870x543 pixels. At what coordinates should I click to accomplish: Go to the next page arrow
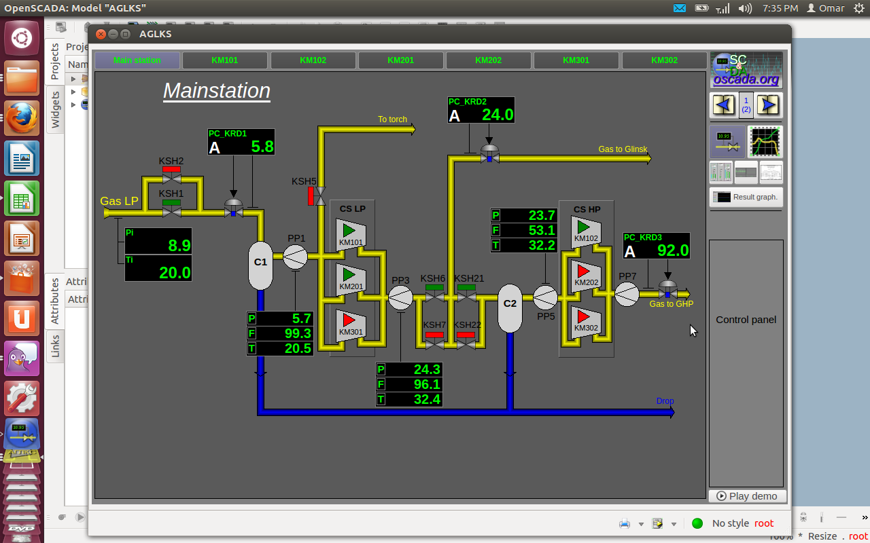[x=767, y=105]
